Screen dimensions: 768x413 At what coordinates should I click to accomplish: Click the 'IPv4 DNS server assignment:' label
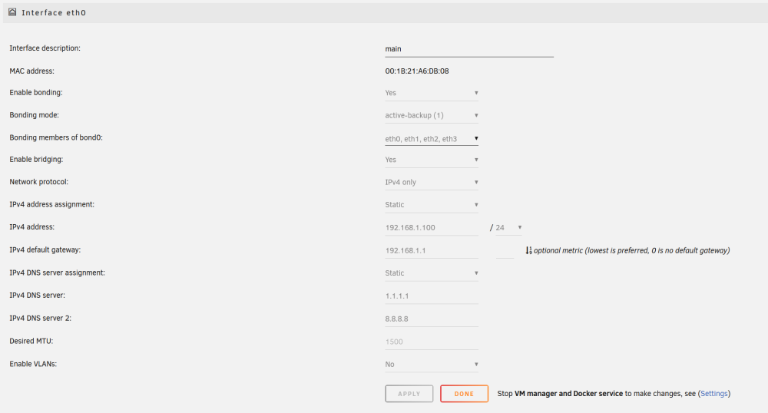pyautogui.click(x=58, y=273)
